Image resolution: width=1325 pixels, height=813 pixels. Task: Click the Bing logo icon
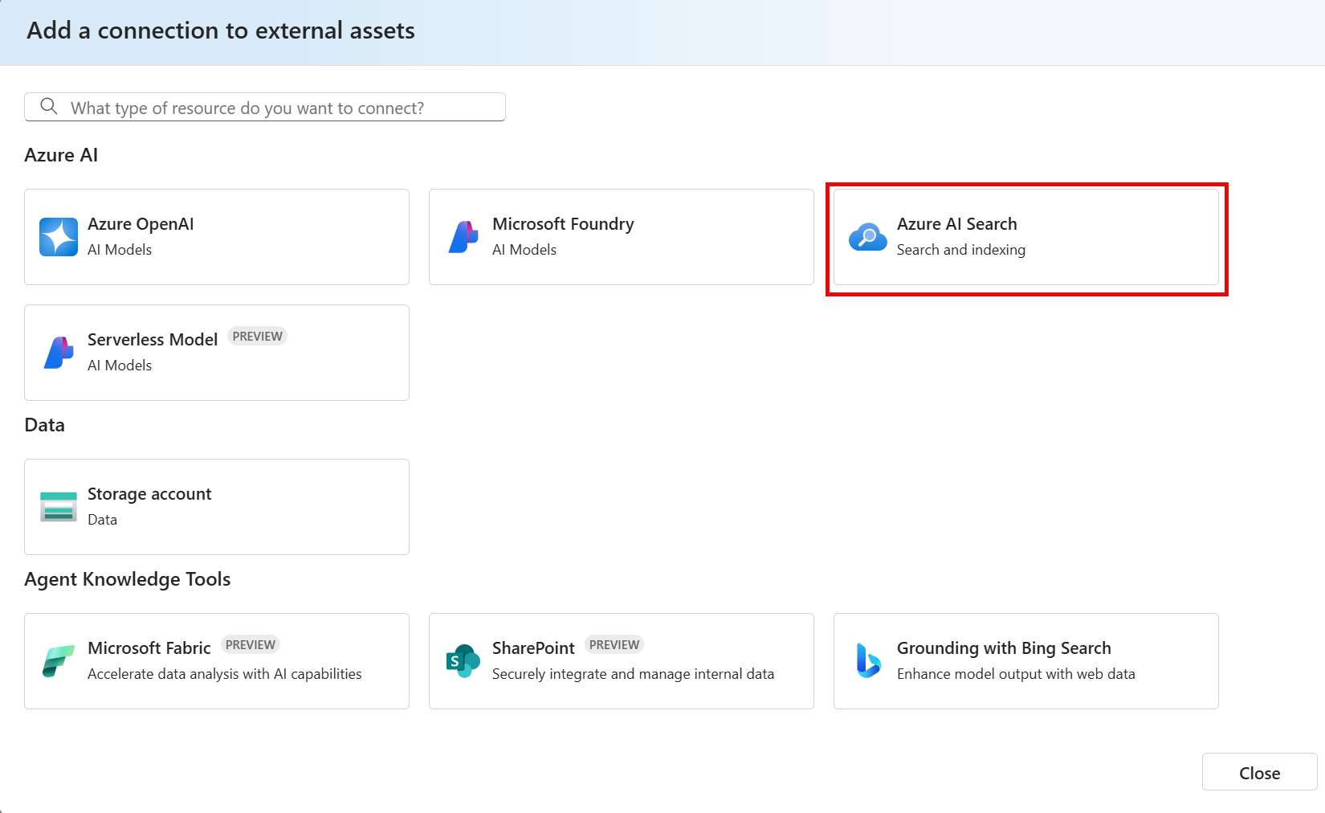[868, 661]
